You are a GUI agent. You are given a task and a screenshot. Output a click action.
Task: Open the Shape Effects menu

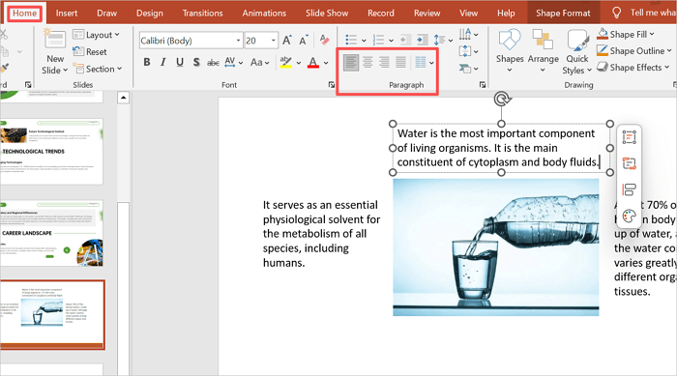pyautogui.click(x=633, y=68)
